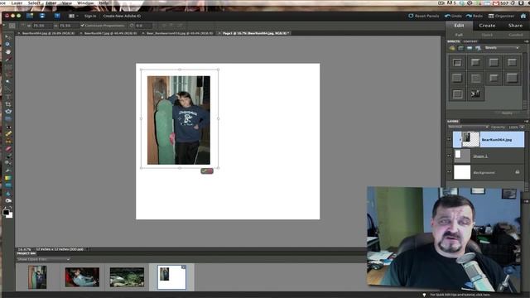Select the Gradient tool

(x=7, y=178)
